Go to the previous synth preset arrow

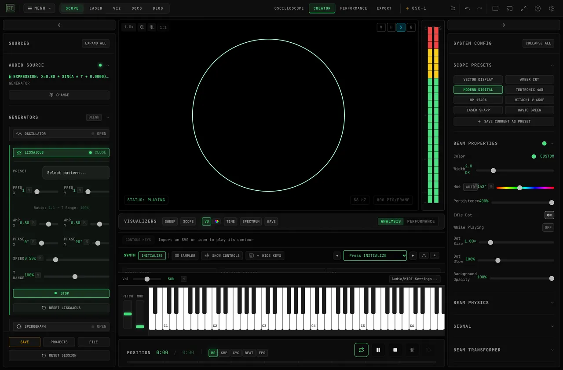click(337, 255)
